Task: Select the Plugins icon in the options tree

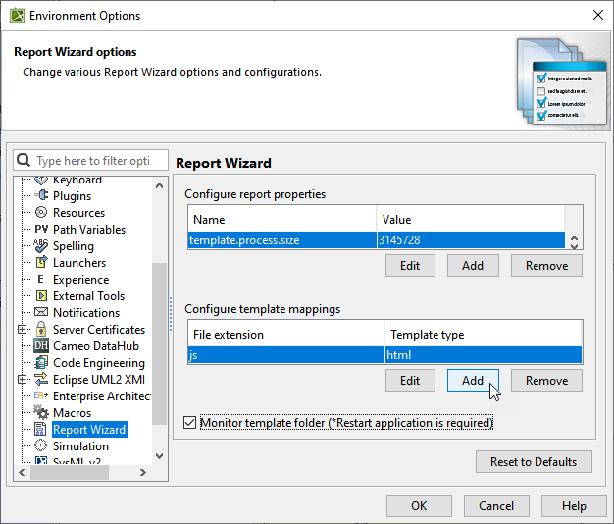Action: [x=41, y=196]
